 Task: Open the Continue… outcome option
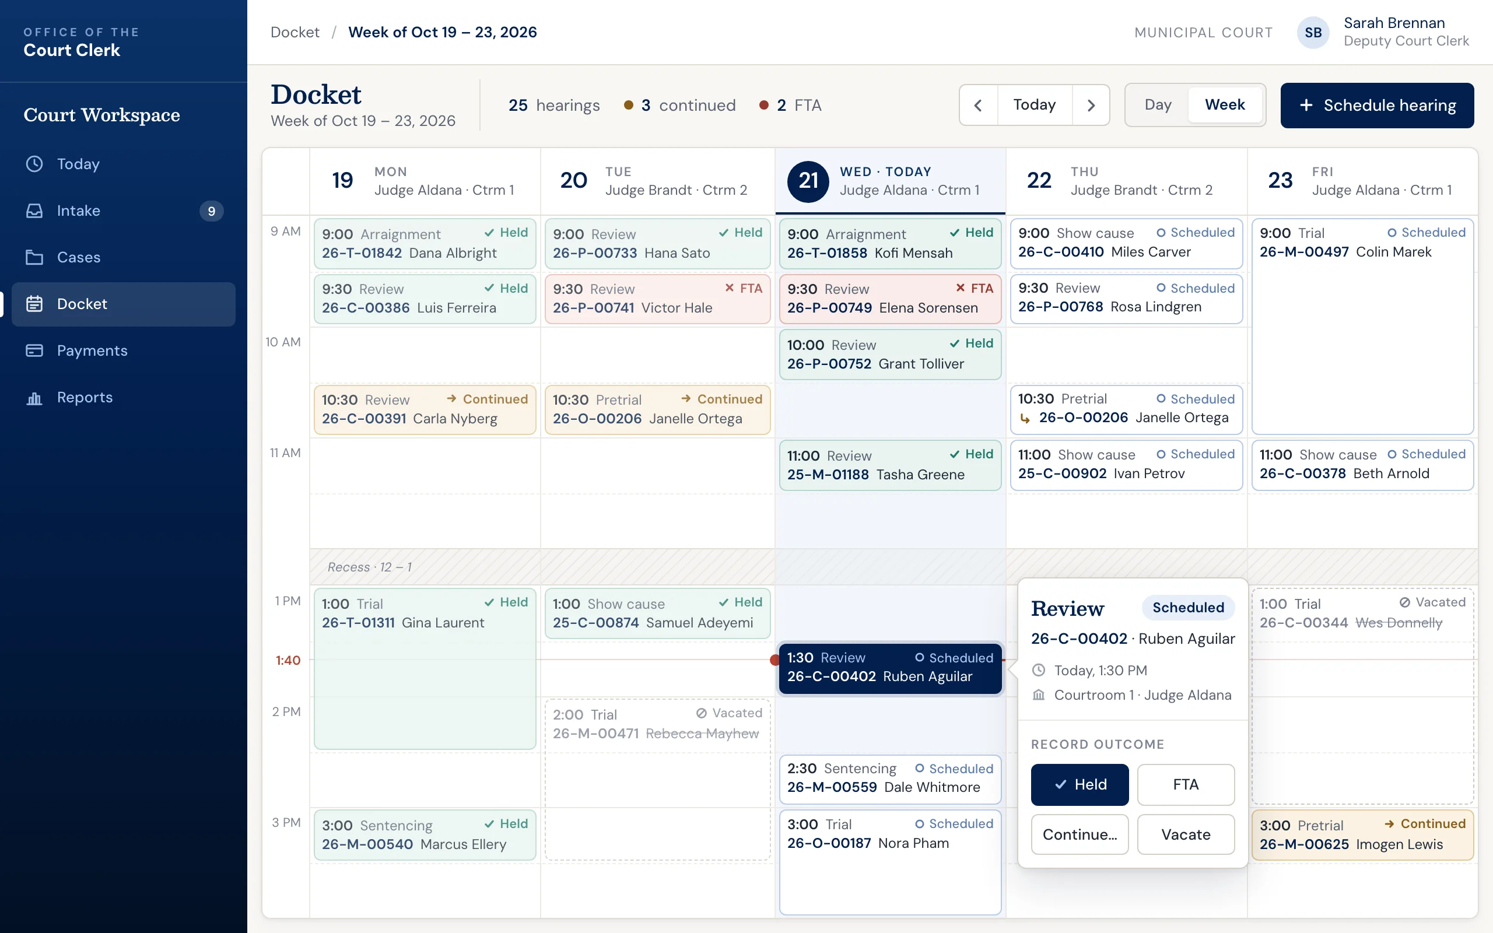(x=1080, y=834)
